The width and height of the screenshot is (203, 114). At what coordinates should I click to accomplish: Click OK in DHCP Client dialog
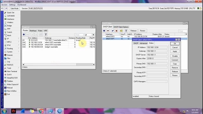pos(175,44)
